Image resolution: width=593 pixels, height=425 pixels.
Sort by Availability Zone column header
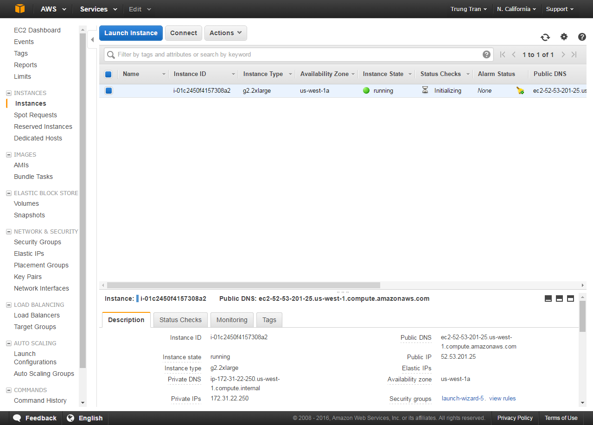point(325,74)
